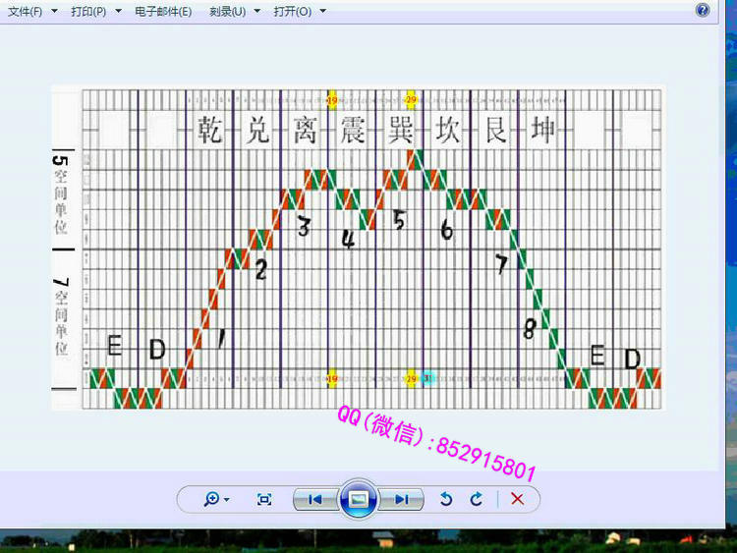Viewport: 737px width, 553px height.
Task: Expand the dropdown arrow beside 刻录(U)
Action: coord(257,11)
